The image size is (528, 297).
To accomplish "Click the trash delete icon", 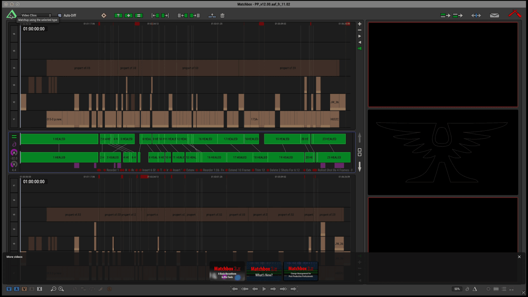I will click(222, 16).
